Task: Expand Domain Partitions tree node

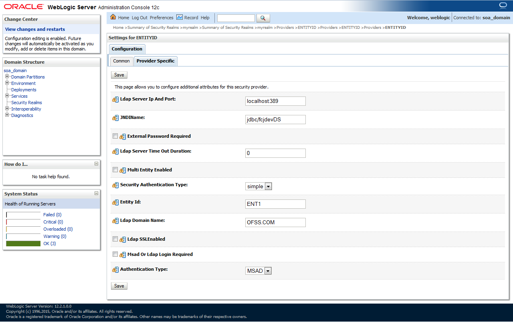Action: [x=7, y=76]
